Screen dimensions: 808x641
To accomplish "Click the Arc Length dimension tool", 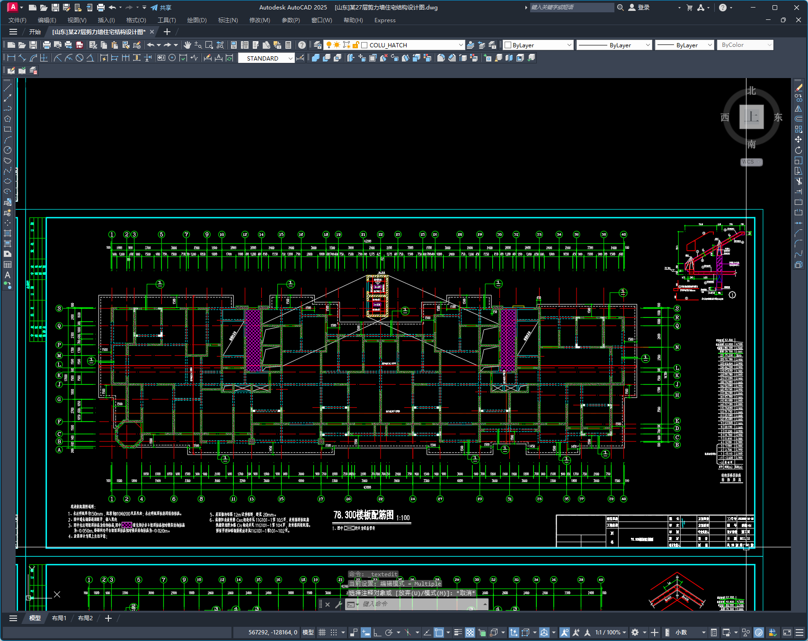I will (x=33, y=58).
